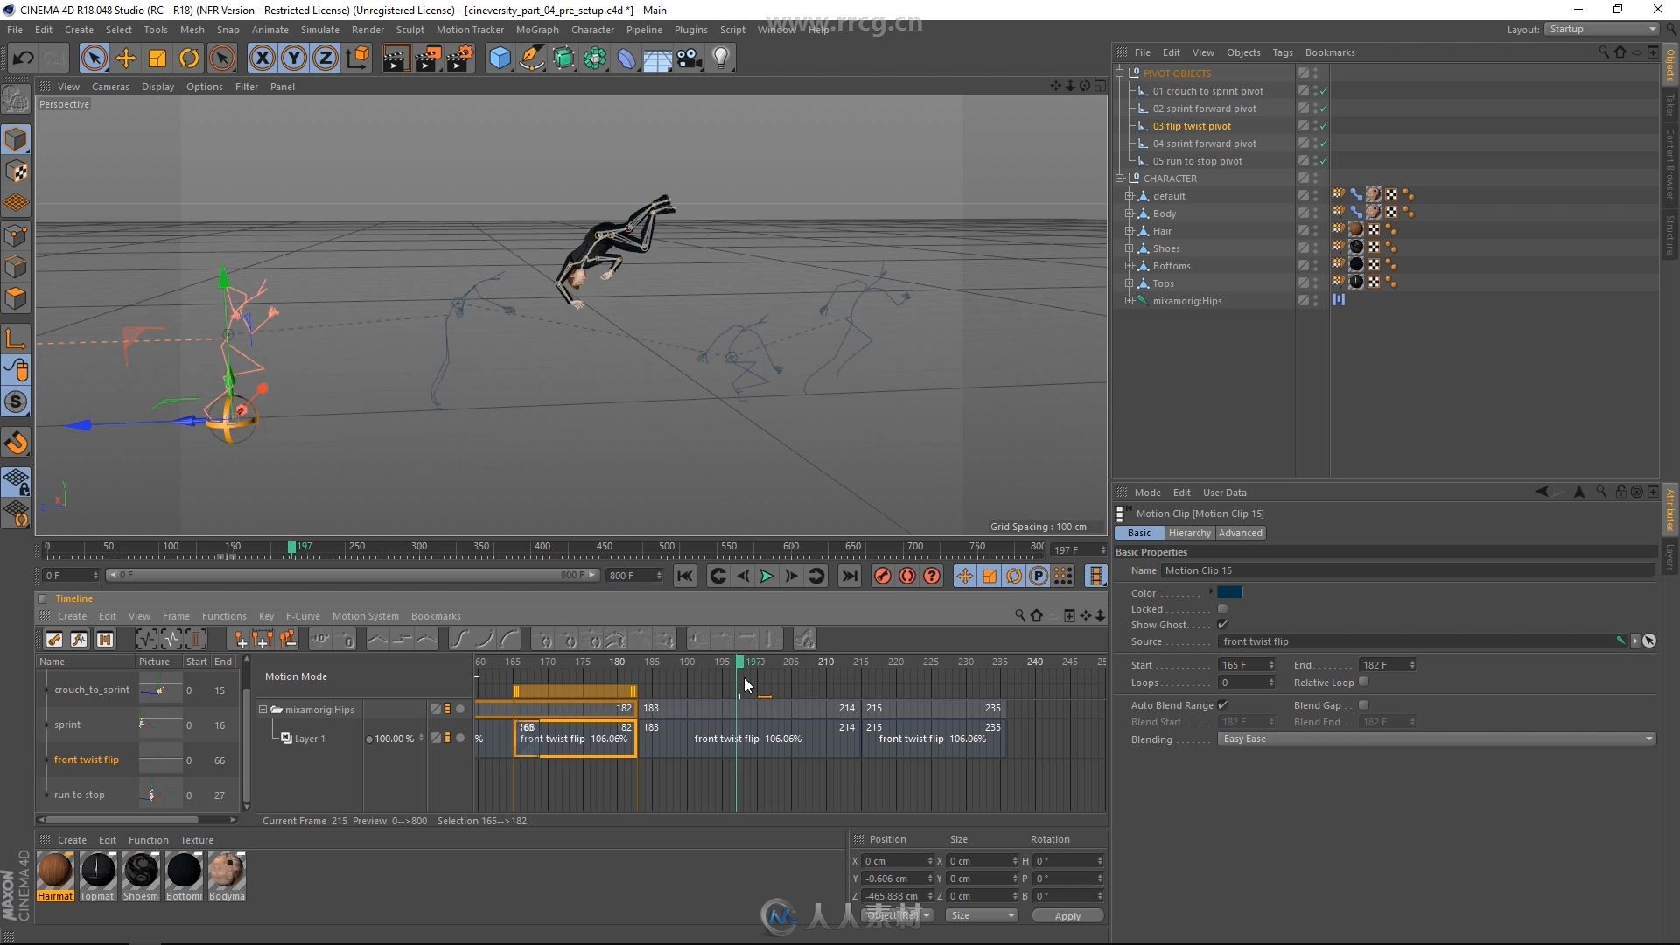This screenshot has width=1680, height=945.
Task: Select run to stop motion source
Action: click(79, 794)
